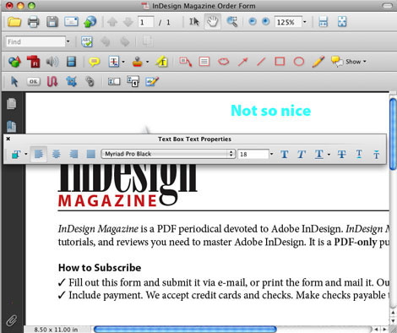
Task: Toggle align text right
Action: pyautogui.click(x=73, y=154)
